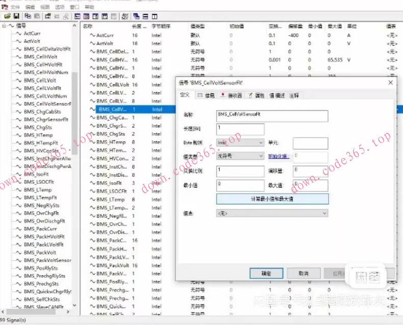Expand the 值表 dropdown showing <无>
Image resolution: width=403 pixels, height=325 pixels.
(x=324, y=213)
